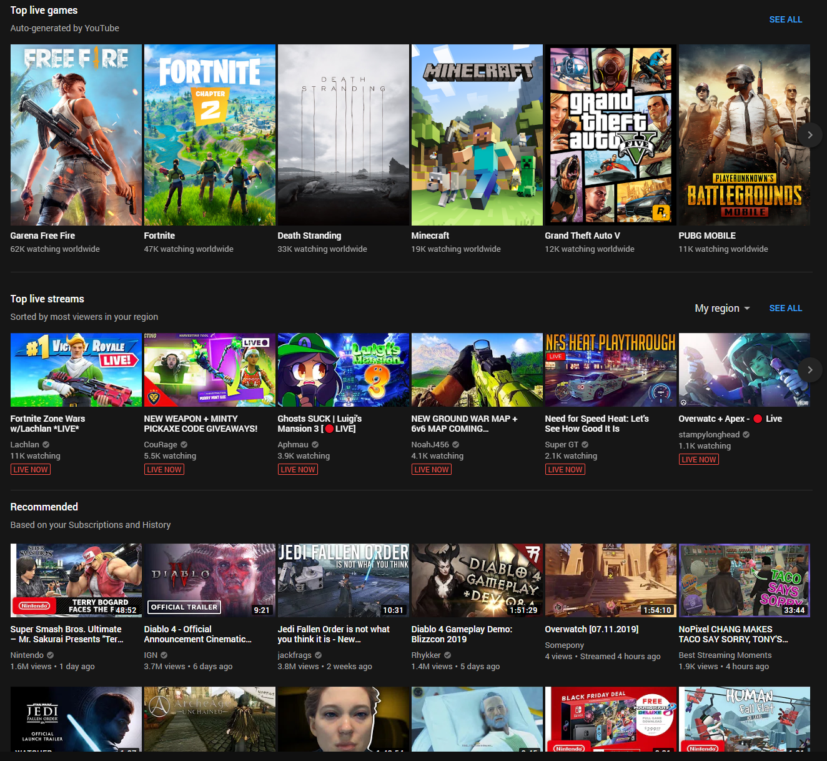
Task: Play the Overwatch + Apex stream thumbnail
Action: pos(745,370)
